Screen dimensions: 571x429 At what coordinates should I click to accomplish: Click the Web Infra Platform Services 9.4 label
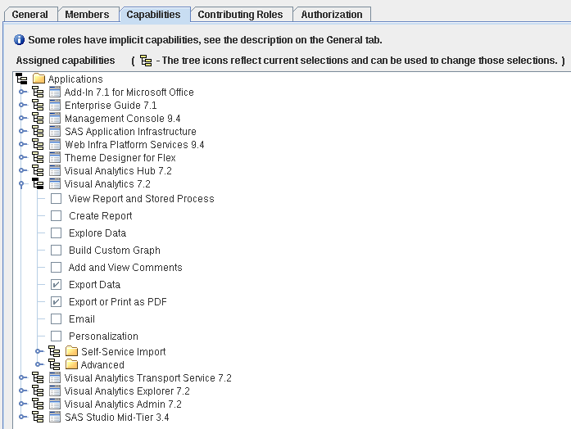click(134, 144)
